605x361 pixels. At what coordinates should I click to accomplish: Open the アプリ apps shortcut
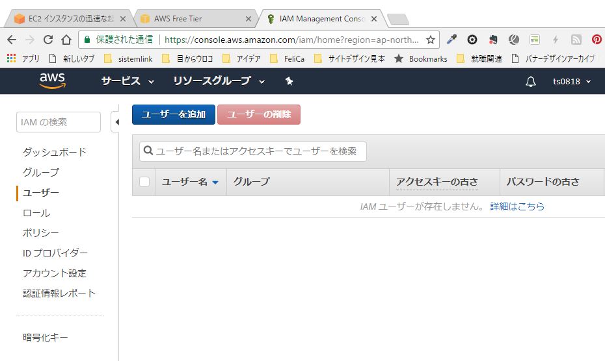click(23, 58)
